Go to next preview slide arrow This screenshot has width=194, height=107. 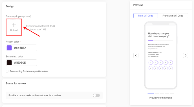click(186, 55)
